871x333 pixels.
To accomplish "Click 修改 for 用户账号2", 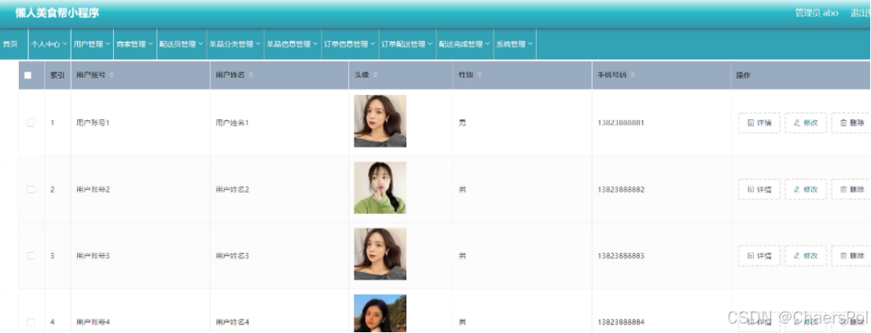I will click(806, 189).
